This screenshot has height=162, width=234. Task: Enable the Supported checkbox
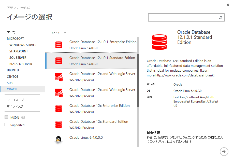pyautogui.click(x=6, y=125)
